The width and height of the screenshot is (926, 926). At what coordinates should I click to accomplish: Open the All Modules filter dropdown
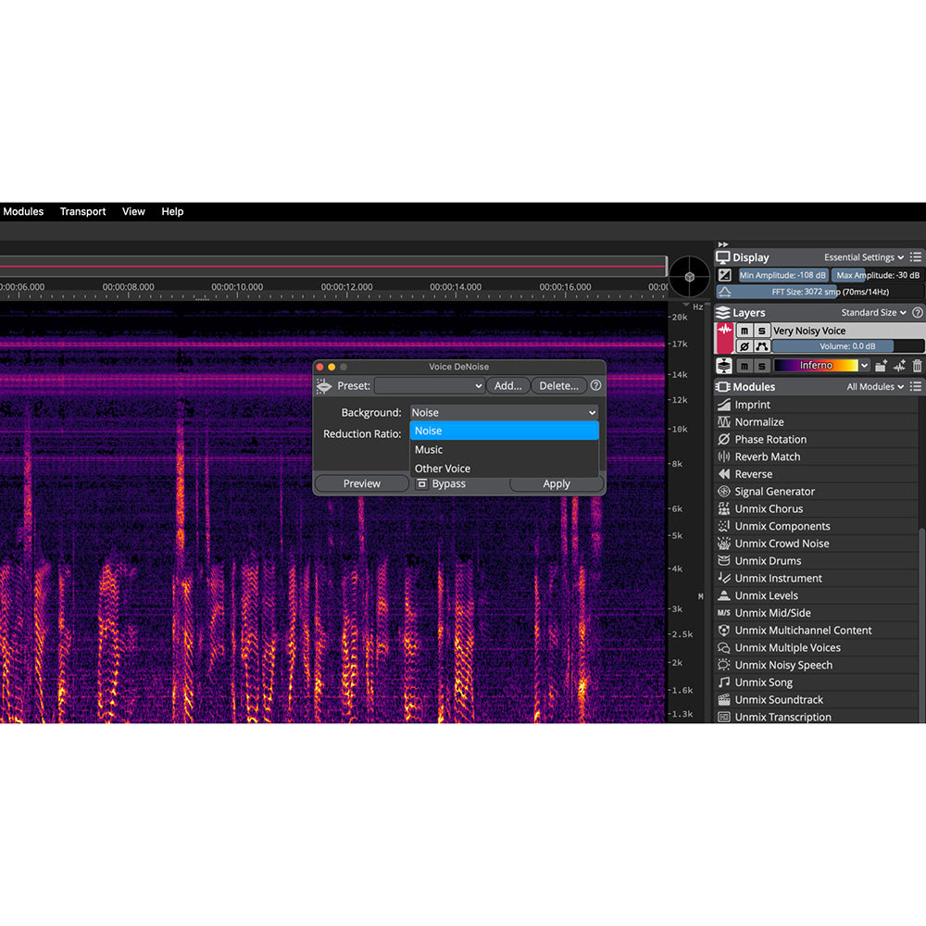pyautogui.click(x=876, y=387)
